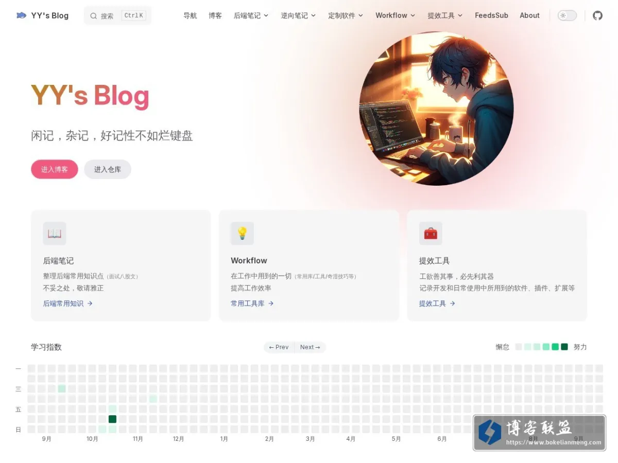Viewport: 618px width, 463px height.
Task: Click the 9月 label at heatmap's left end
Action: (x=47, y=439)
